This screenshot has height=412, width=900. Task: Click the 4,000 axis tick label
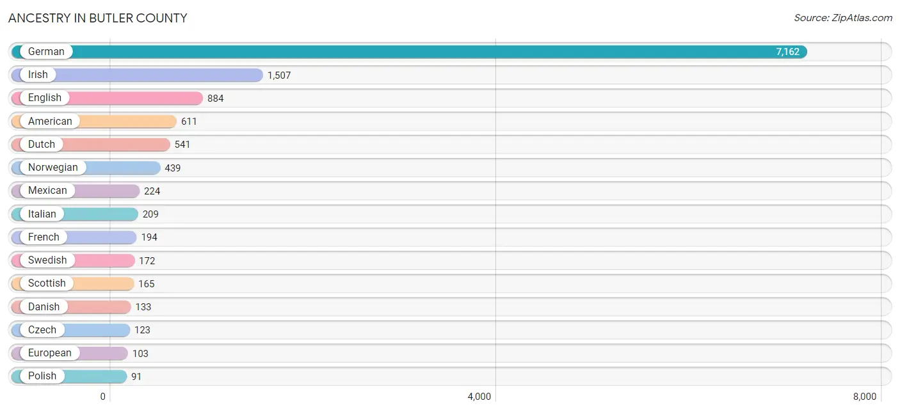tap(479, 397)
